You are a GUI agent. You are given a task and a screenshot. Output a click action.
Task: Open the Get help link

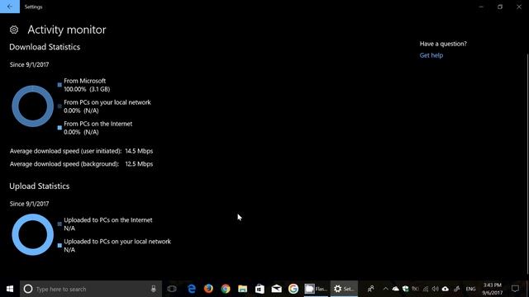click(x=431, y=55)
